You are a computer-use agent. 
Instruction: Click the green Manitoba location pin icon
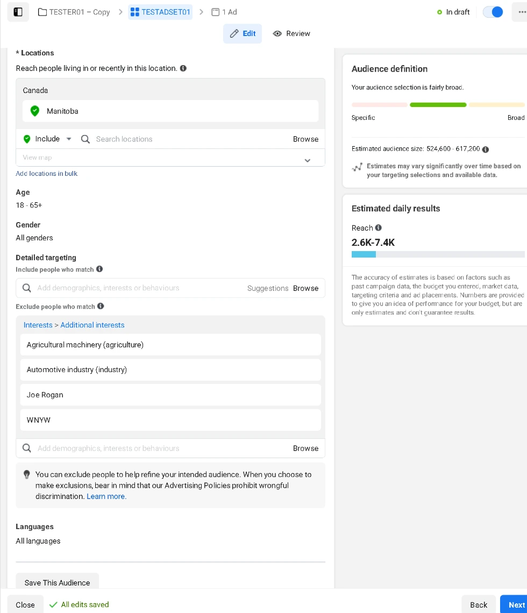point(35,111)
